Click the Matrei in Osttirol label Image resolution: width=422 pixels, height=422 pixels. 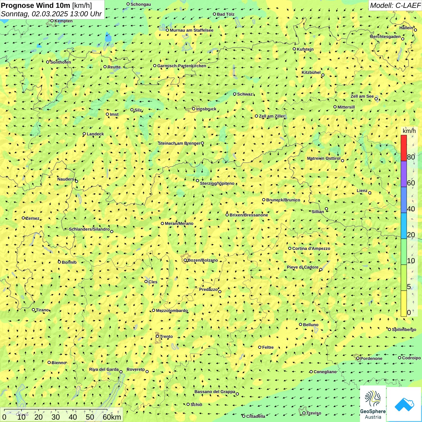[x=324, y=158]
